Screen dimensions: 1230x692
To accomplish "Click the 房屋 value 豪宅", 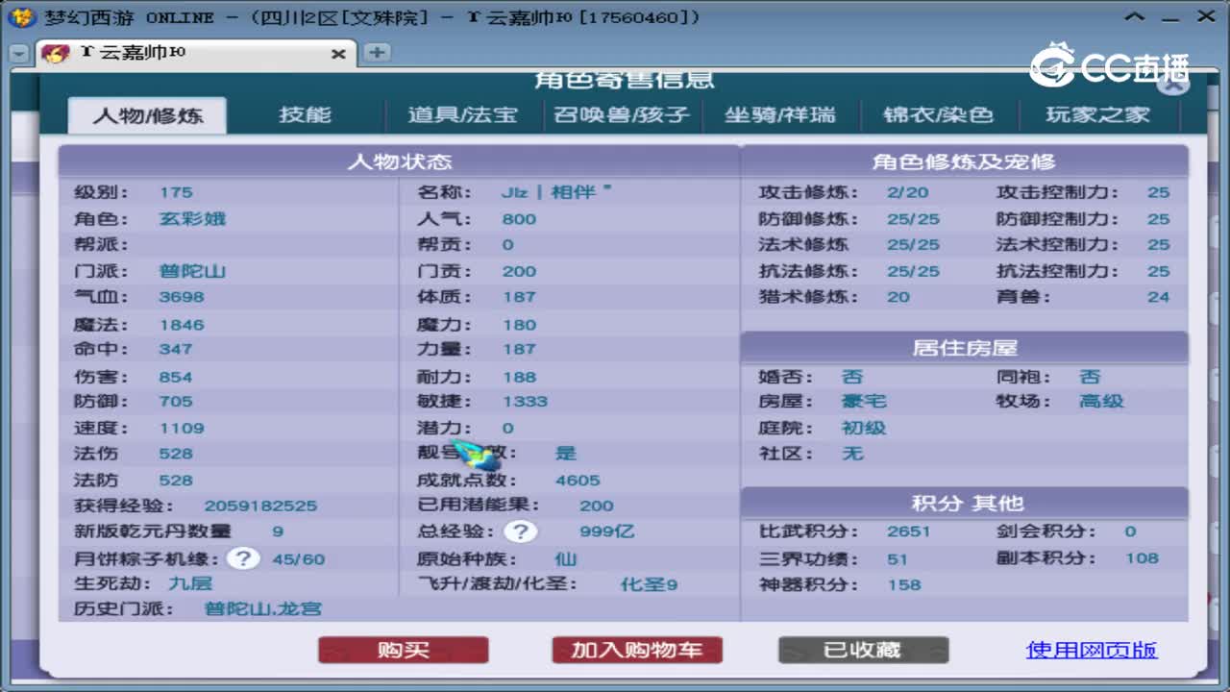I will [864, 402].
